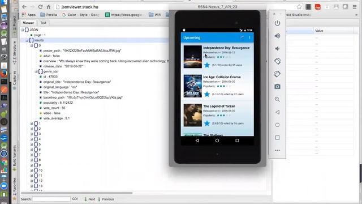Switch to the Viewer tab

pyautogui.click(x=28, y=23)
